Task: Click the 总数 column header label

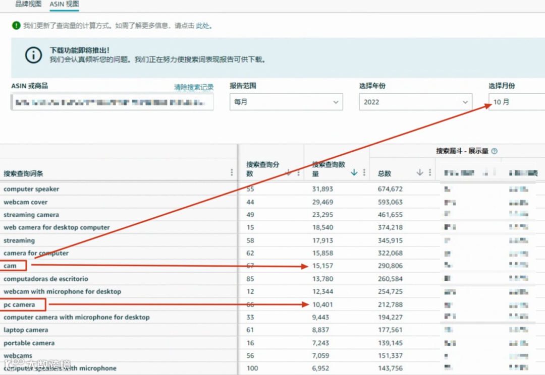Action: 385,173
